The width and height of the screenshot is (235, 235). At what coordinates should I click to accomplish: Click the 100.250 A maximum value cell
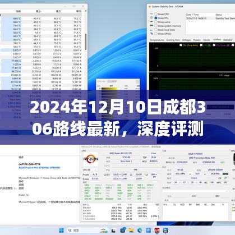(x=56, y=71)
